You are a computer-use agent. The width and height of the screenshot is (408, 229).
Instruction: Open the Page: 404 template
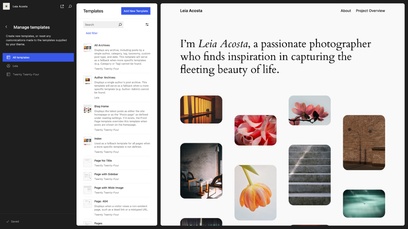[x=101, y=201]
